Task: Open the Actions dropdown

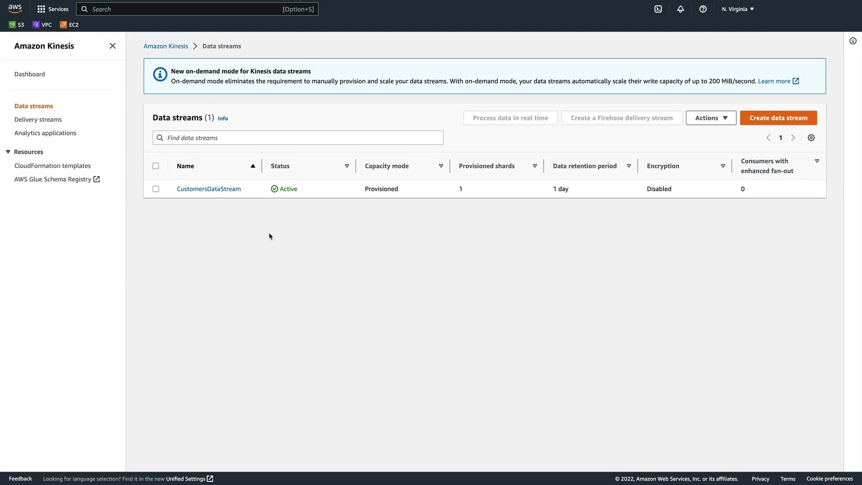Action: [x=711, y=118]
